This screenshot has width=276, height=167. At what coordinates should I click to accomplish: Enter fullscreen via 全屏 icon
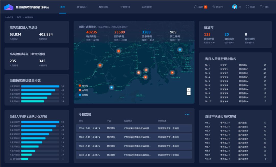tap(247, 7)
